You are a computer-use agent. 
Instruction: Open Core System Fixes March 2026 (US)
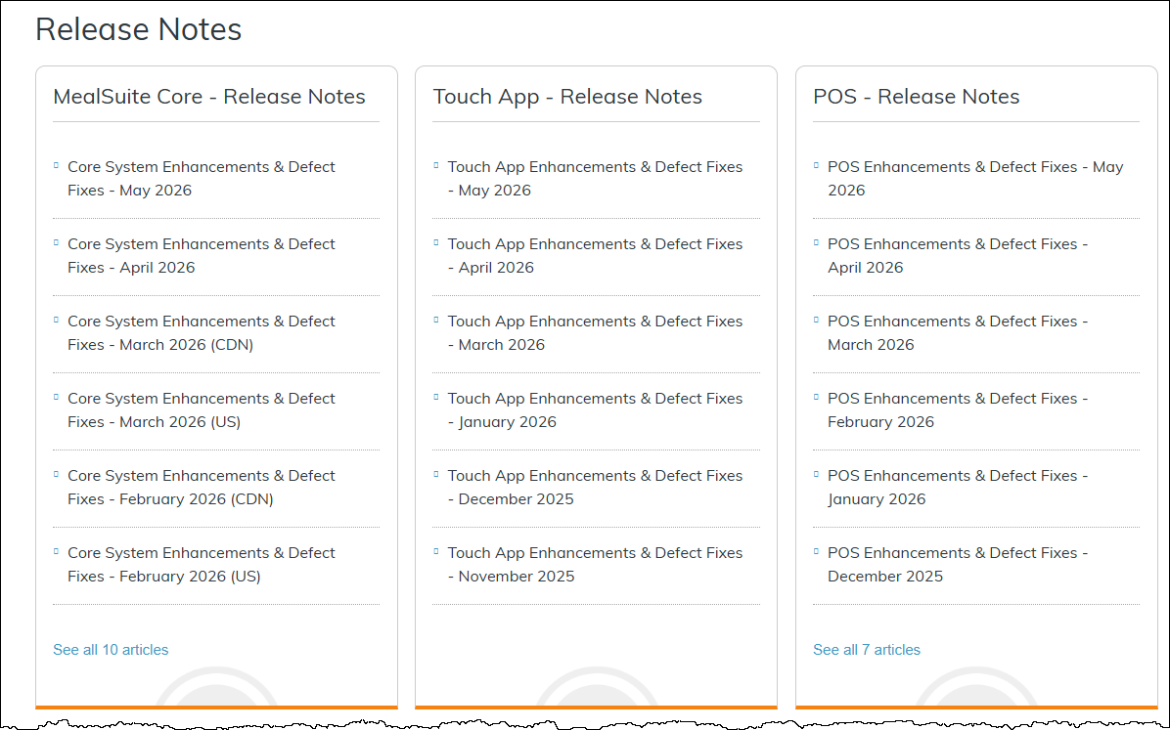pyautogui.click(x=202, y=410)
